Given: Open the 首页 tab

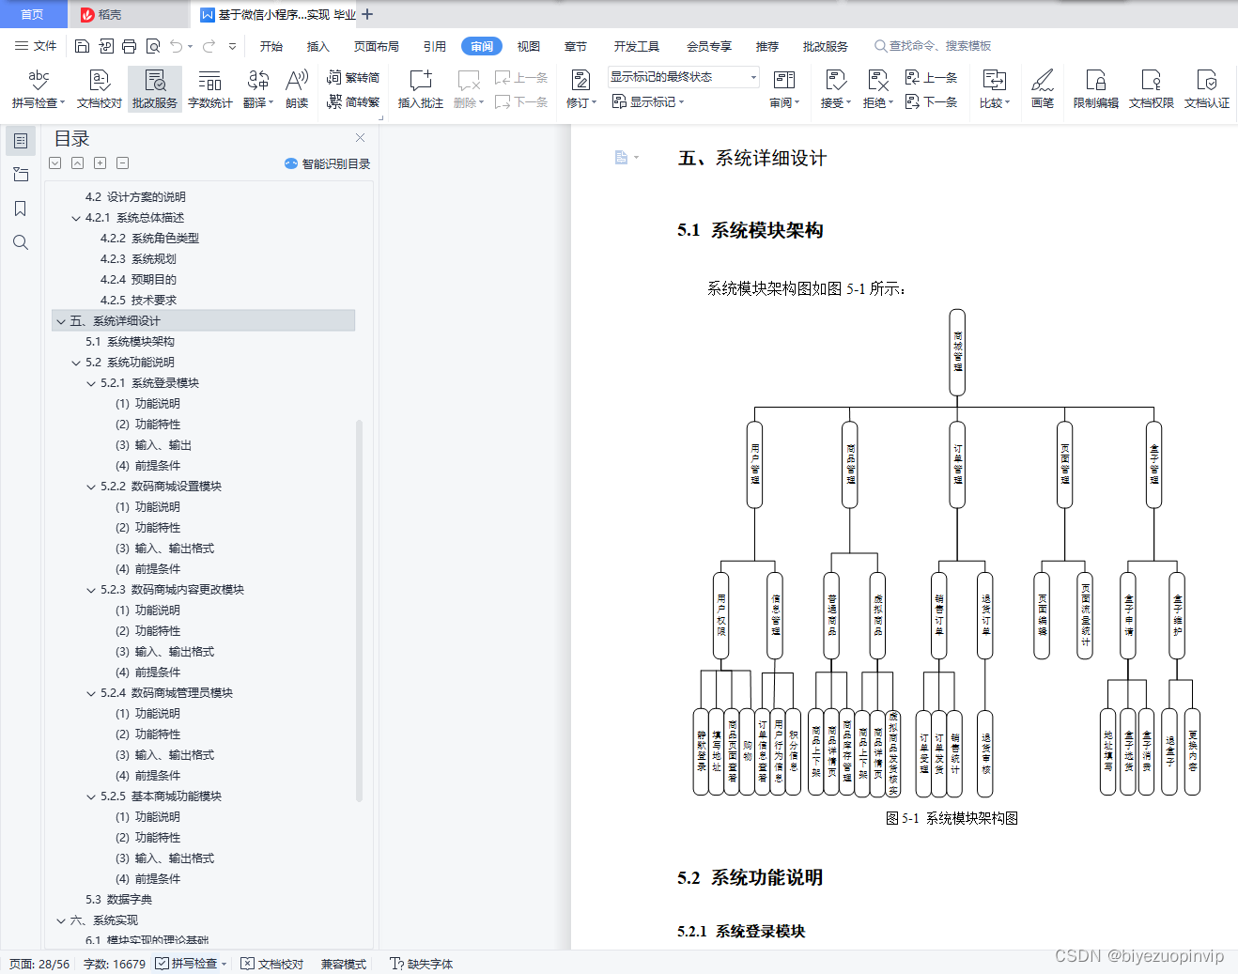Looking at the screenshot, I should (x=33, y=14).
